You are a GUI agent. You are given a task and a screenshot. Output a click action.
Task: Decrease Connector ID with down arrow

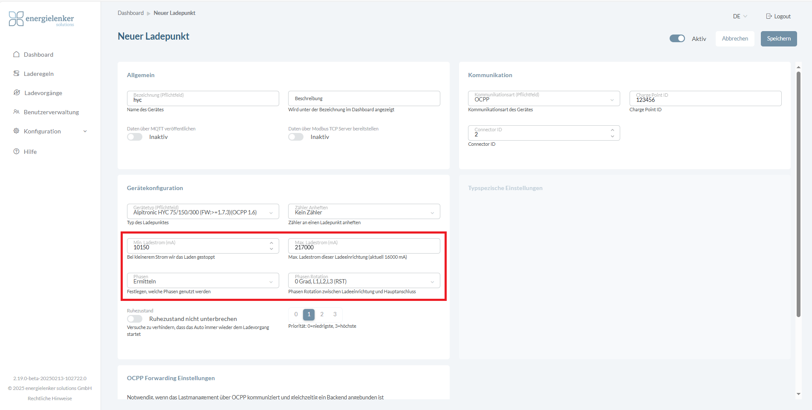coord(613,136)
